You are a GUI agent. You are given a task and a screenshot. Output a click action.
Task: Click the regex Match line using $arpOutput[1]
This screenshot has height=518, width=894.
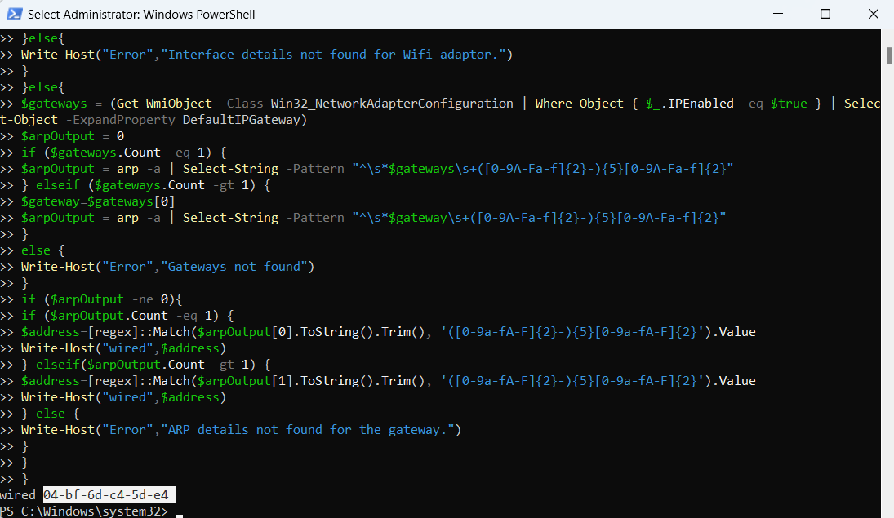point(389,381)
